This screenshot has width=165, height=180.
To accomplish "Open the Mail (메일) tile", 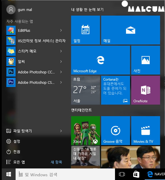I will [131, 30].
